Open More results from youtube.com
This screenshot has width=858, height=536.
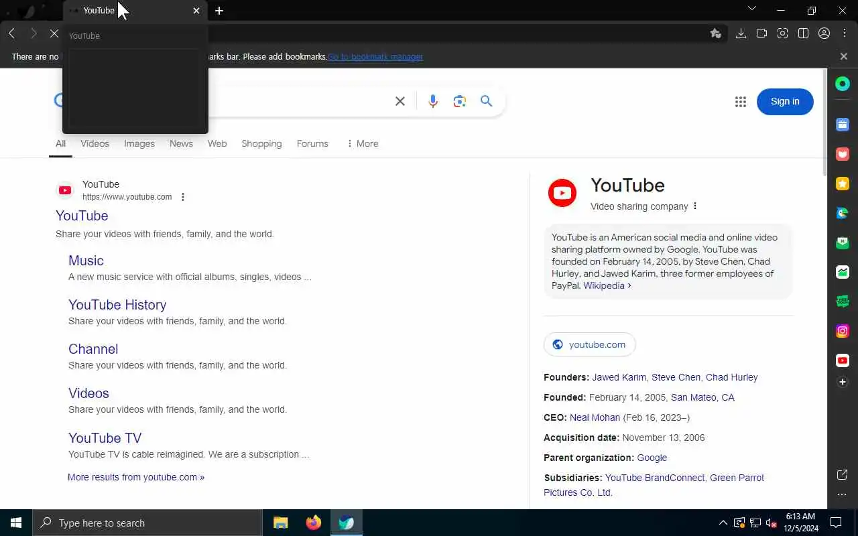pyautogui.click(x=136, y=477)
